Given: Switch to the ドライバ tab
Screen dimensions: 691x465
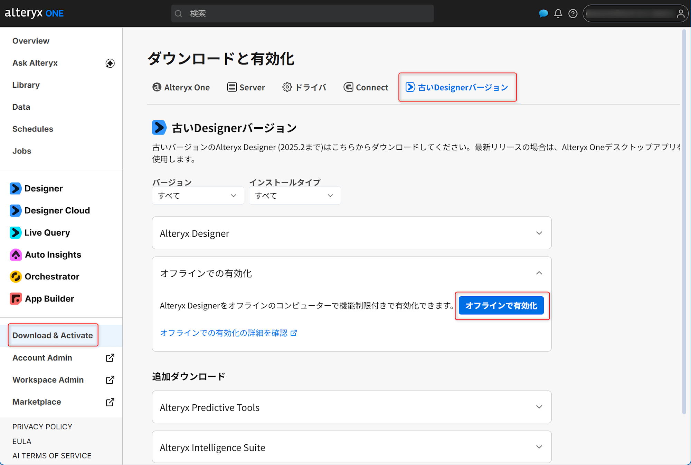Looking at the screenshot, I should pos(304,87).
